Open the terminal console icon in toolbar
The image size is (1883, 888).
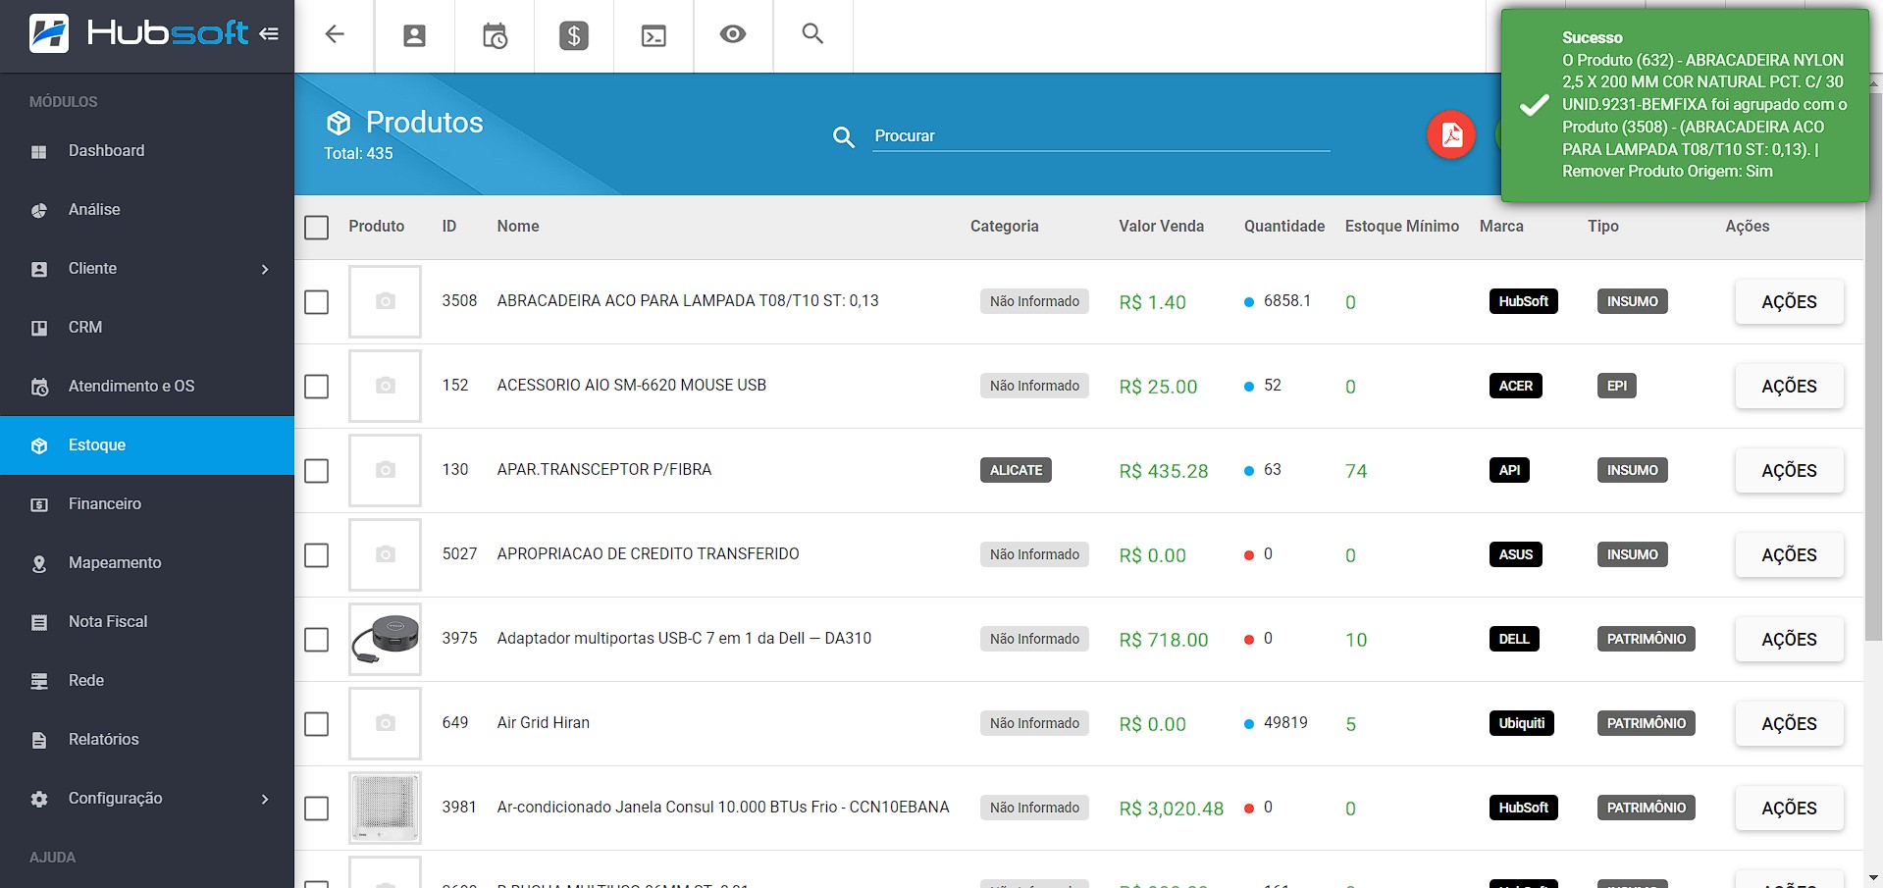pos(654,36)
